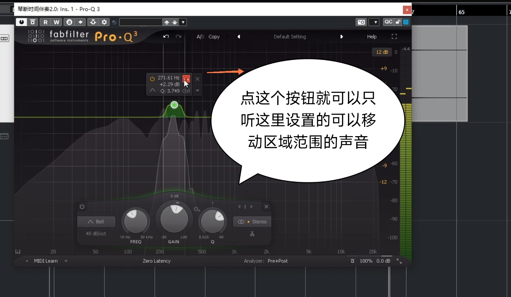Toggle the QC quick controls button
This screenshot has width=511, height=297.
click(x=388, y=22)
